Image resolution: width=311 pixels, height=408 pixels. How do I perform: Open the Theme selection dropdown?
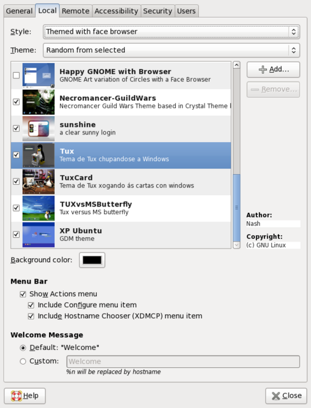171,50
